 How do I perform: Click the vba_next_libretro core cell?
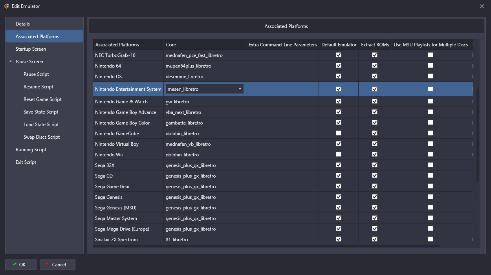(205, 112)
